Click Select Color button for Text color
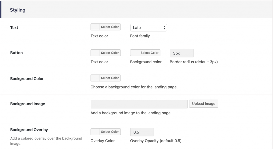Screen dimensions: 273x149 coord(110,27)
